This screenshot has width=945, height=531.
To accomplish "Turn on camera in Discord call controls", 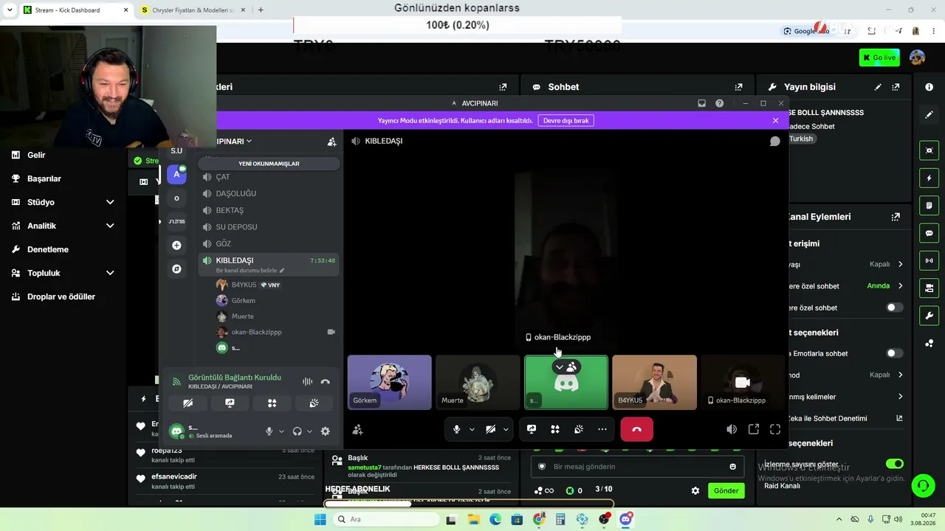I will 491,429.
